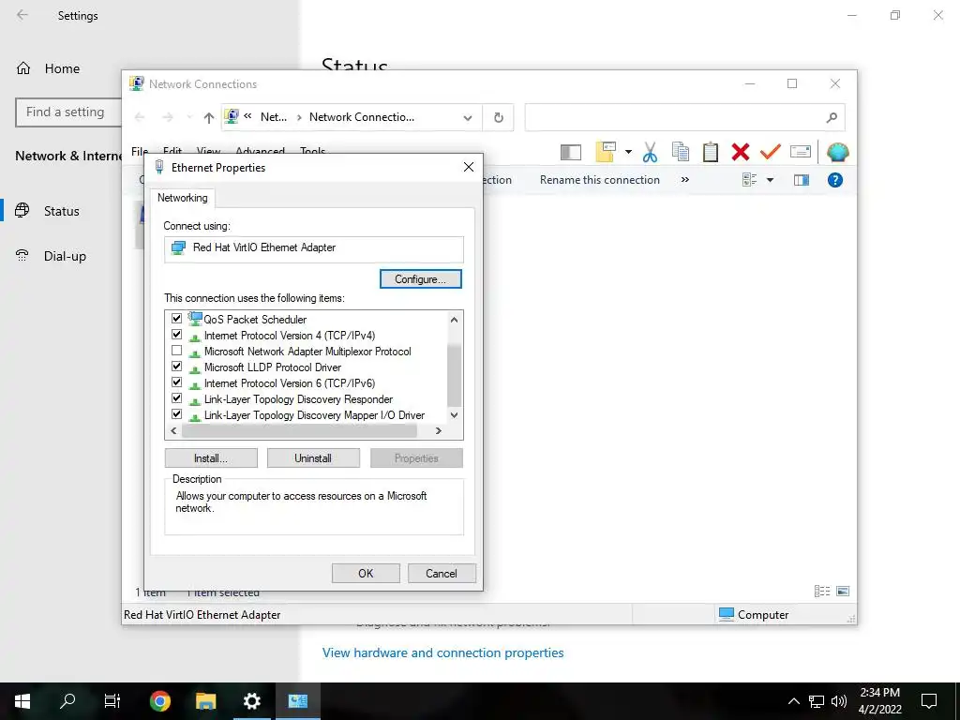Open the Move To folder dropdown arrow
The height and width of the screenshot is (720, 960).
coord(628,152)
